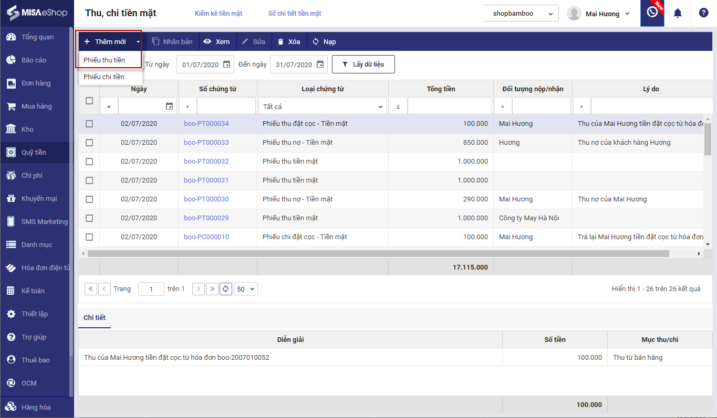Open the Kiểm kê tiền mặt link
The image size is (717, 418).
click(218, 14)
